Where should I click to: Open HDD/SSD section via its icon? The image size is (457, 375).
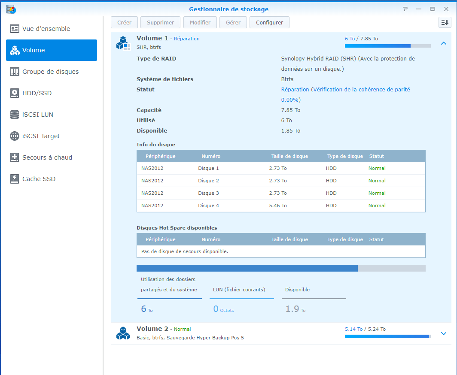click(x=15, y=93)
